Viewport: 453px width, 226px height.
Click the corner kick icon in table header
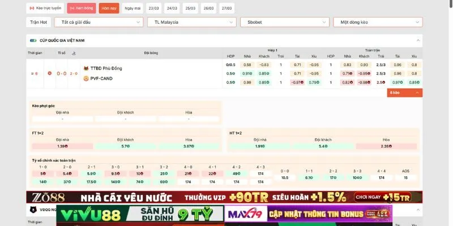tap(72, 53)
